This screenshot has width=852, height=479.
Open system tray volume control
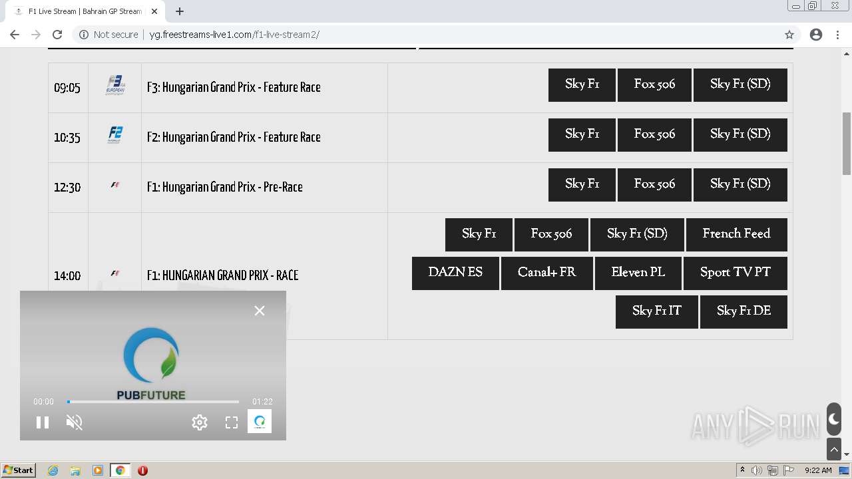pos(757,470)
